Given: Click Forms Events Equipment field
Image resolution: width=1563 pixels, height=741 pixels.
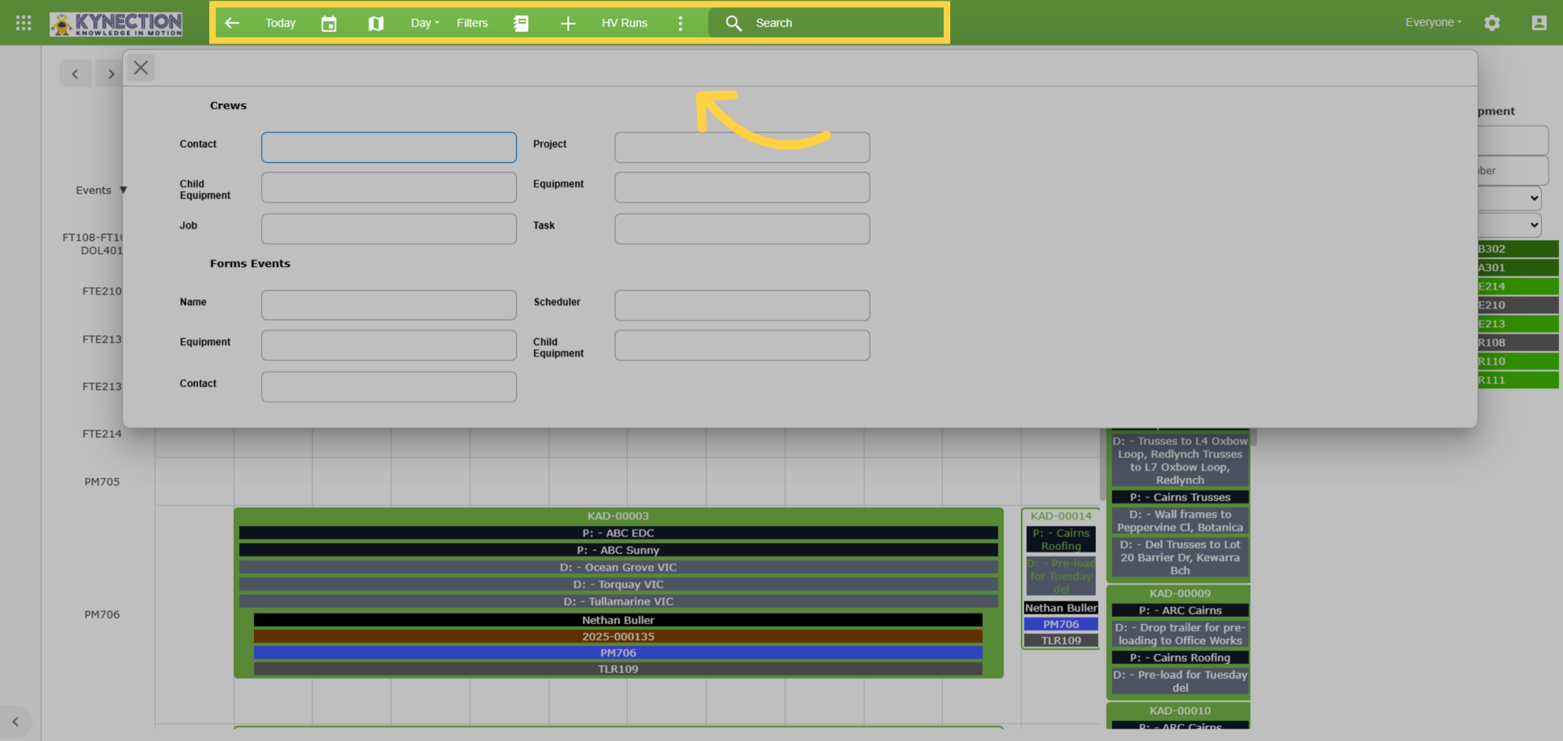Looking at the screenshot, I should click(x=389, y=345).
